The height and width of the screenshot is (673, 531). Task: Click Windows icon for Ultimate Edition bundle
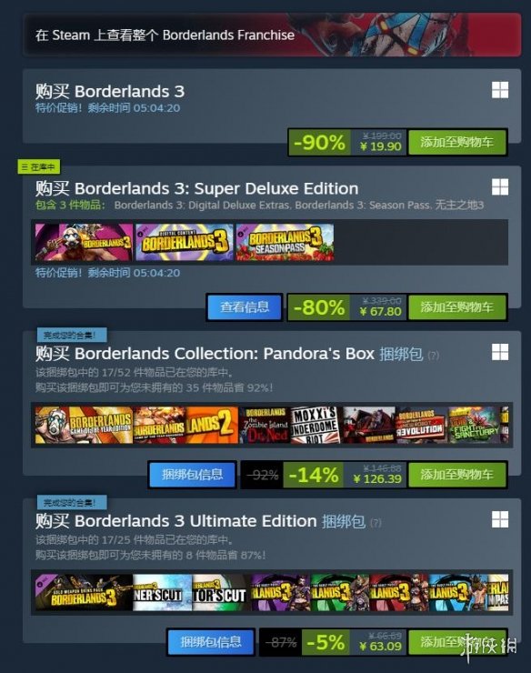click(x=500, y=519)
